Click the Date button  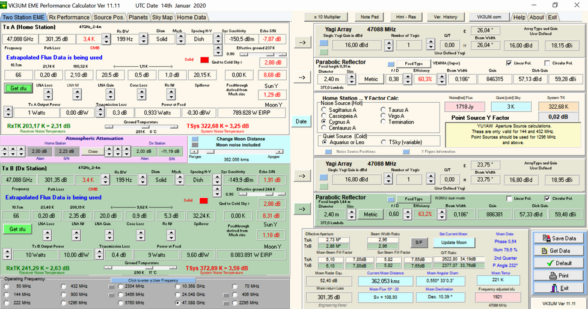(301, 121)
